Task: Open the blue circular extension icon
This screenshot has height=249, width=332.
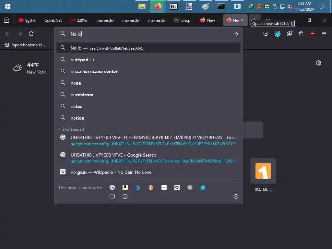Action: [x=278, y=34]
